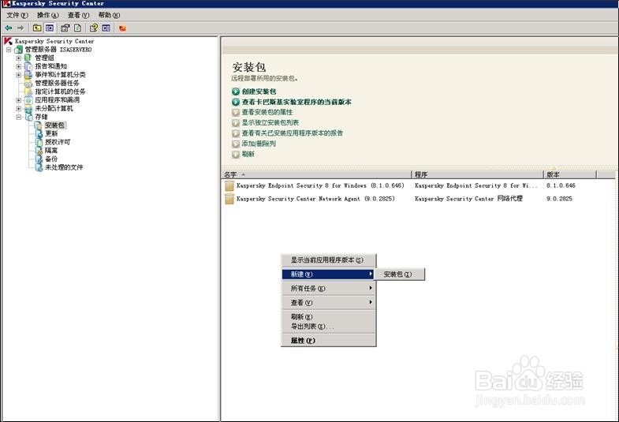
Task: Click the 管理服务器任务 node icon
Action: tap(28, 84)
